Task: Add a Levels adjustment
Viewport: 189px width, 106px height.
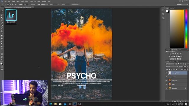Action: [173, 54]
